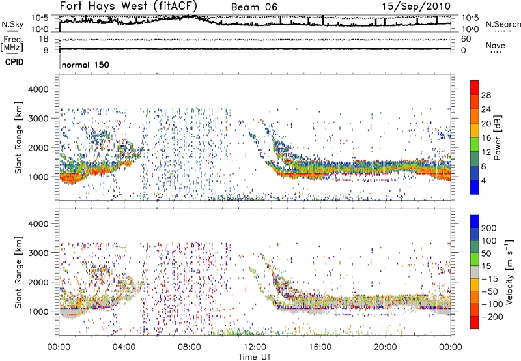Click the 'Freq. [MHz]' axis label
The height and width of the screenshot is (361, 521).
(12, 44)
